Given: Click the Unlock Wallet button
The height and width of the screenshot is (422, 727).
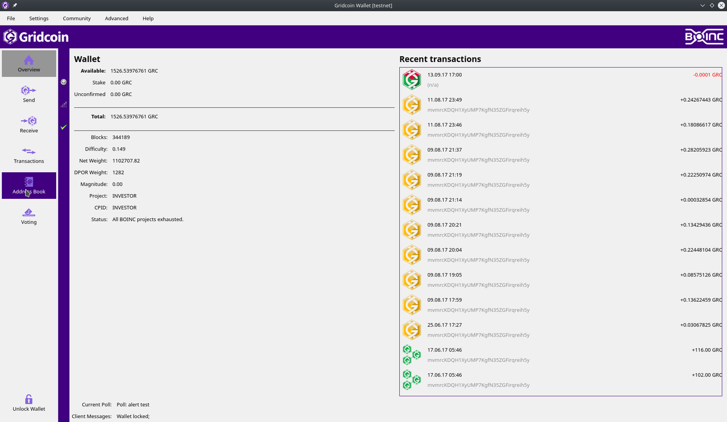Looking at the screenshot, I should pyautogui.click(x=29, y=403).
